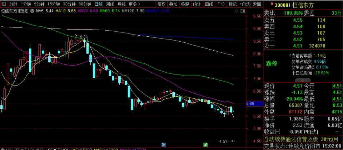Expand the double-chevron under 十日总涨幅
The image size is (343, 150).
click(x=303, y=80)
